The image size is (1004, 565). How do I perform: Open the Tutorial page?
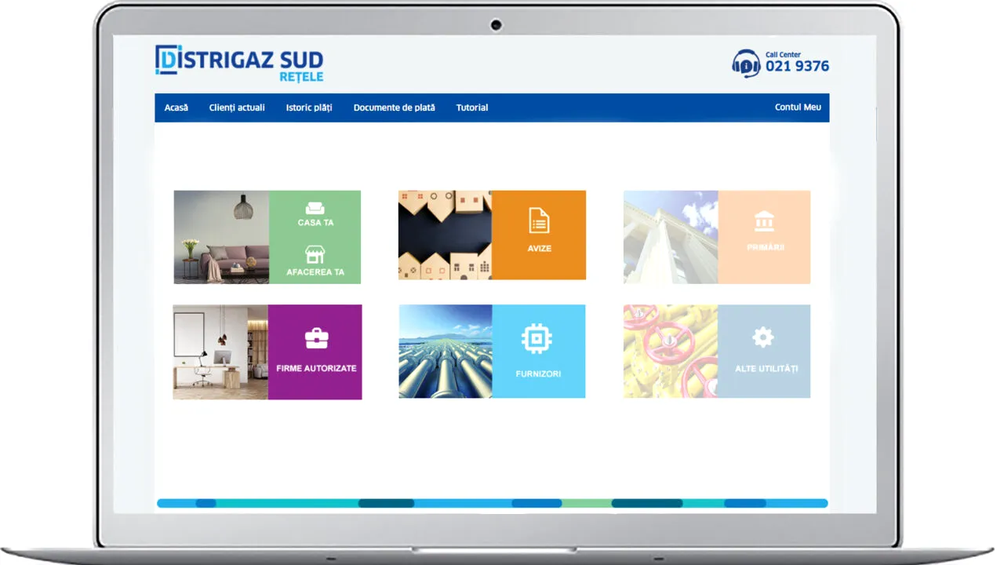(x=471, y=108)
